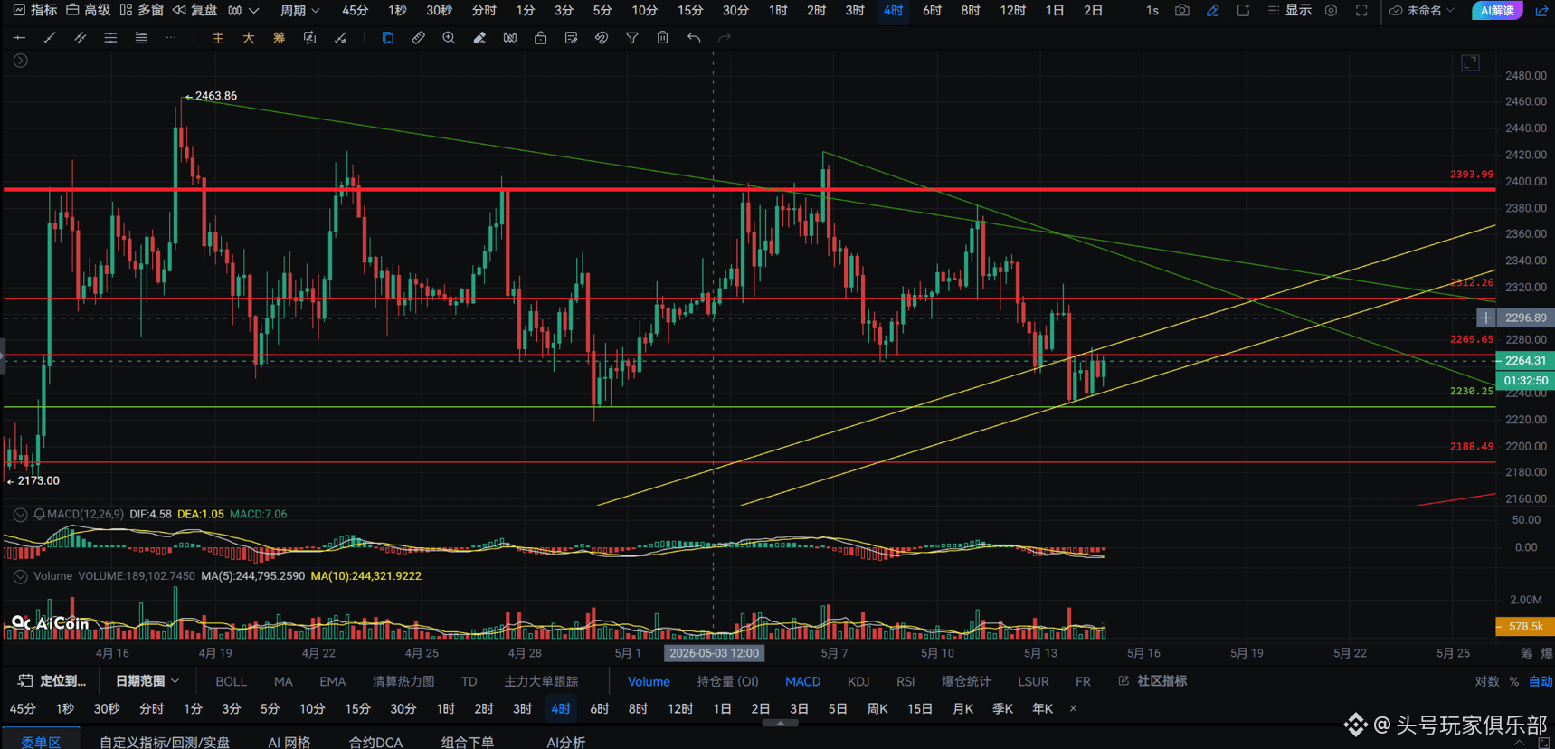Delete drawings with trash icon
Screen dimensions: 1555x749
663,38
